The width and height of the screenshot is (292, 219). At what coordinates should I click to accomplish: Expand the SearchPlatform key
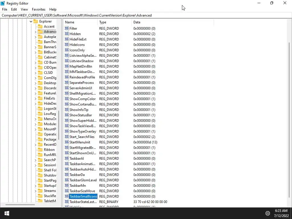(x=35, y=160)
